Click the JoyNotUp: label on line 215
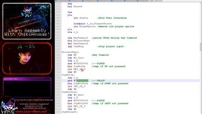202x114 pixels. tap(68, 75)
